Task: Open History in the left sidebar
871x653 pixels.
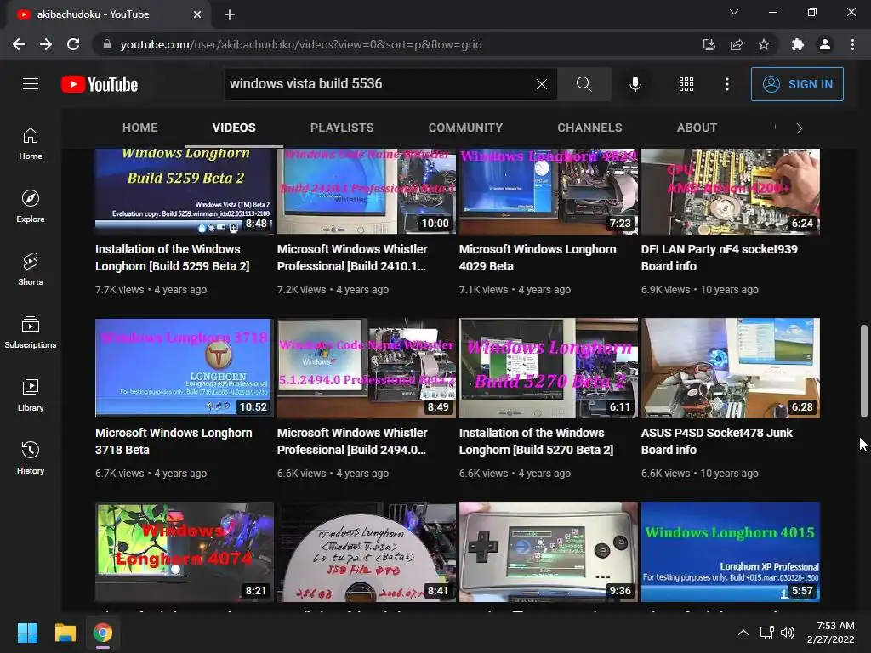Action: 31,457
